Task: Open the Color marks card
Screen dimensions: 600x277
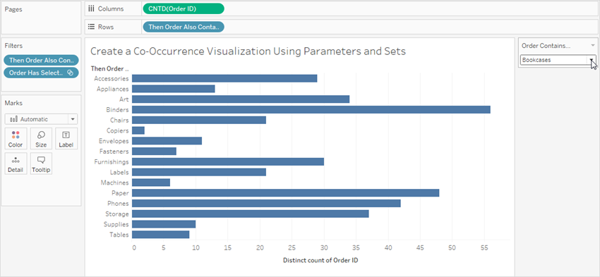Action: point(16,138)
